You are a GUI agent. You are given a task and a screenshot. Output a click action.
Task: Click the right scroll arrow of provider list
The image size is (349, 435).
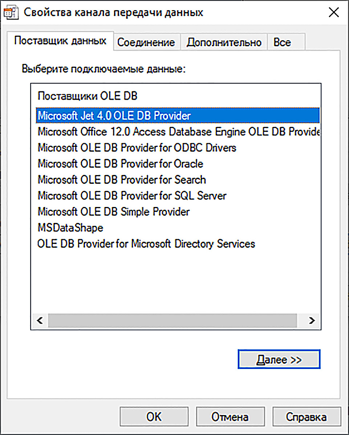click(312, 320)
